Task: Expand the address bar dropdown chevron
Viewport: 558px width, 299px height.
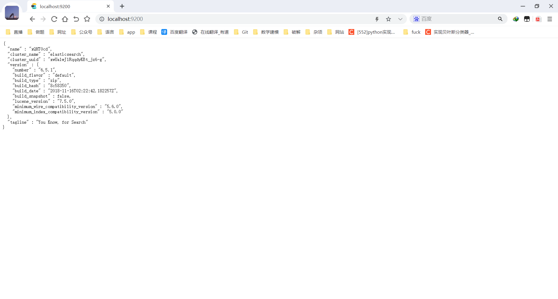Action: [x=400, y=19]
